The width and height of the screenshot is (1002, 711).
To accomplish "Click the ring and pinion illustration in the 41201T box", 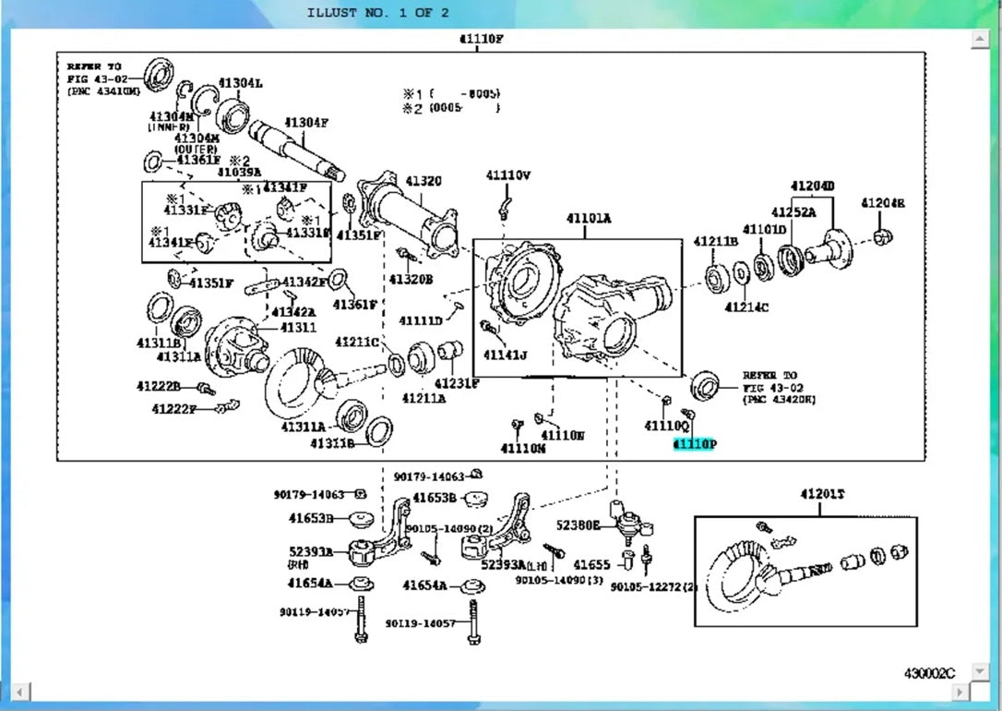I will point(806,571).
